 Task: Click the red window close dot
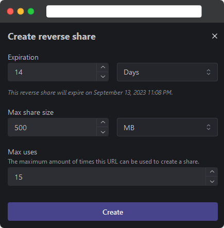pos(10,11)
